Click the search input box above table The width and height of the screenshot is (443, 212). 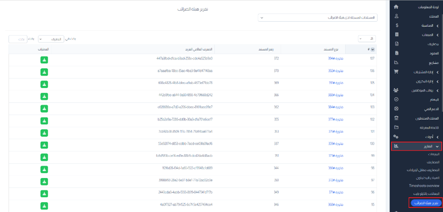point(18,39)
